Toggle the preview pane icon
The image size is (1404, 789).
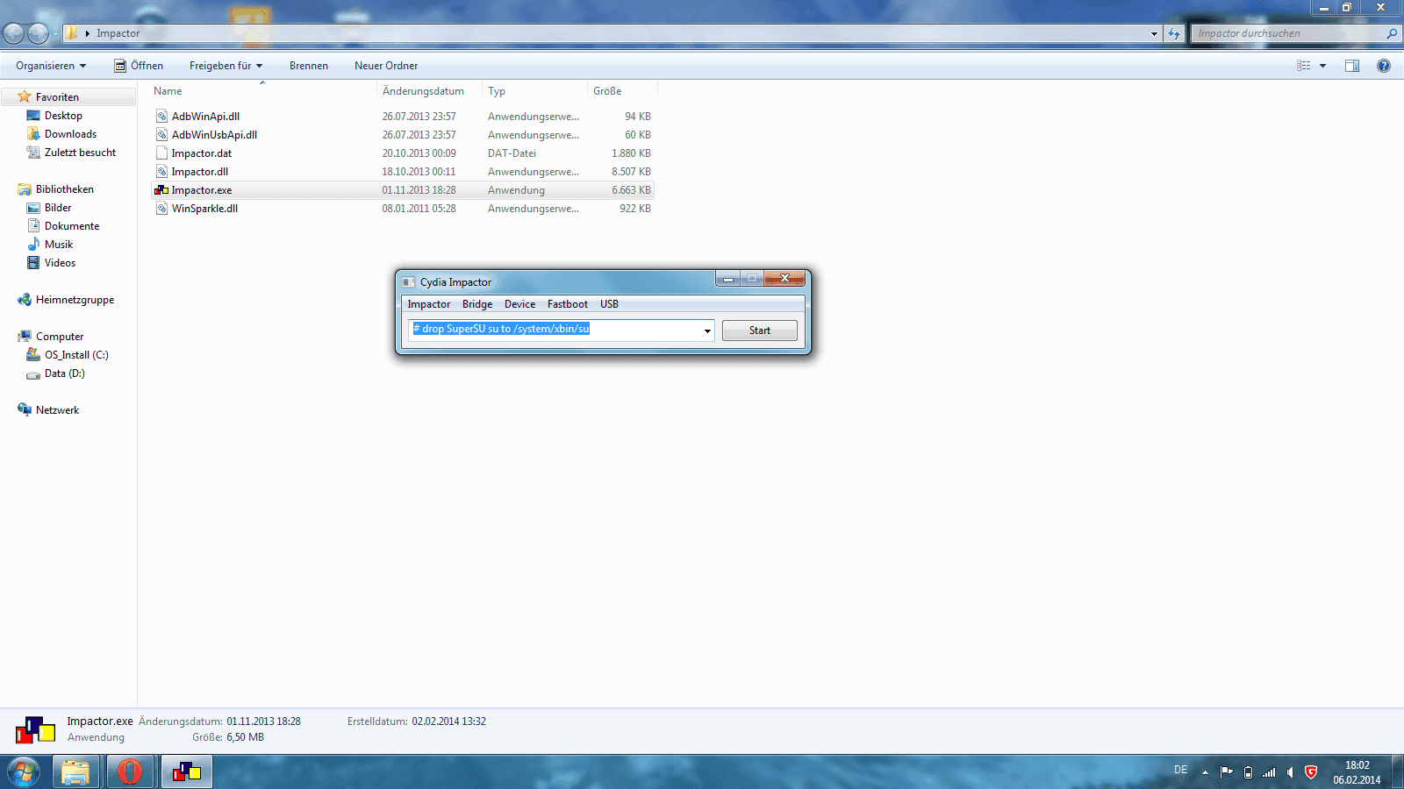[x=1352, y=66]
